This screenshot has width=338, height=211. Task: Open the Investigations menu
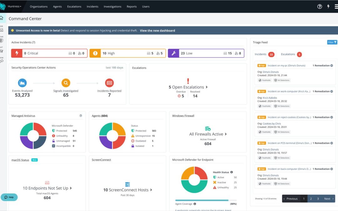112,7
